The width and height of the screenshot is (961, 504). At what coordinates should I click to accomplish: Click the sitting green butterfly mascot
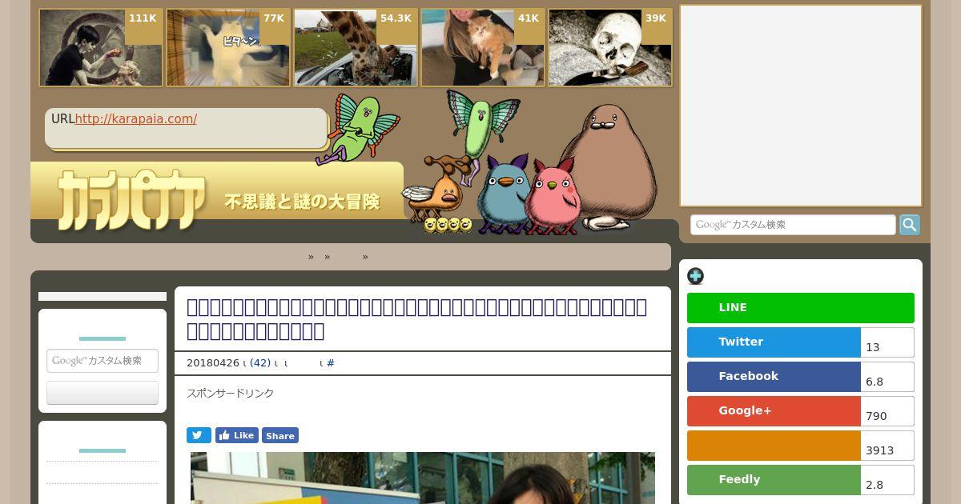coord(357,128)
